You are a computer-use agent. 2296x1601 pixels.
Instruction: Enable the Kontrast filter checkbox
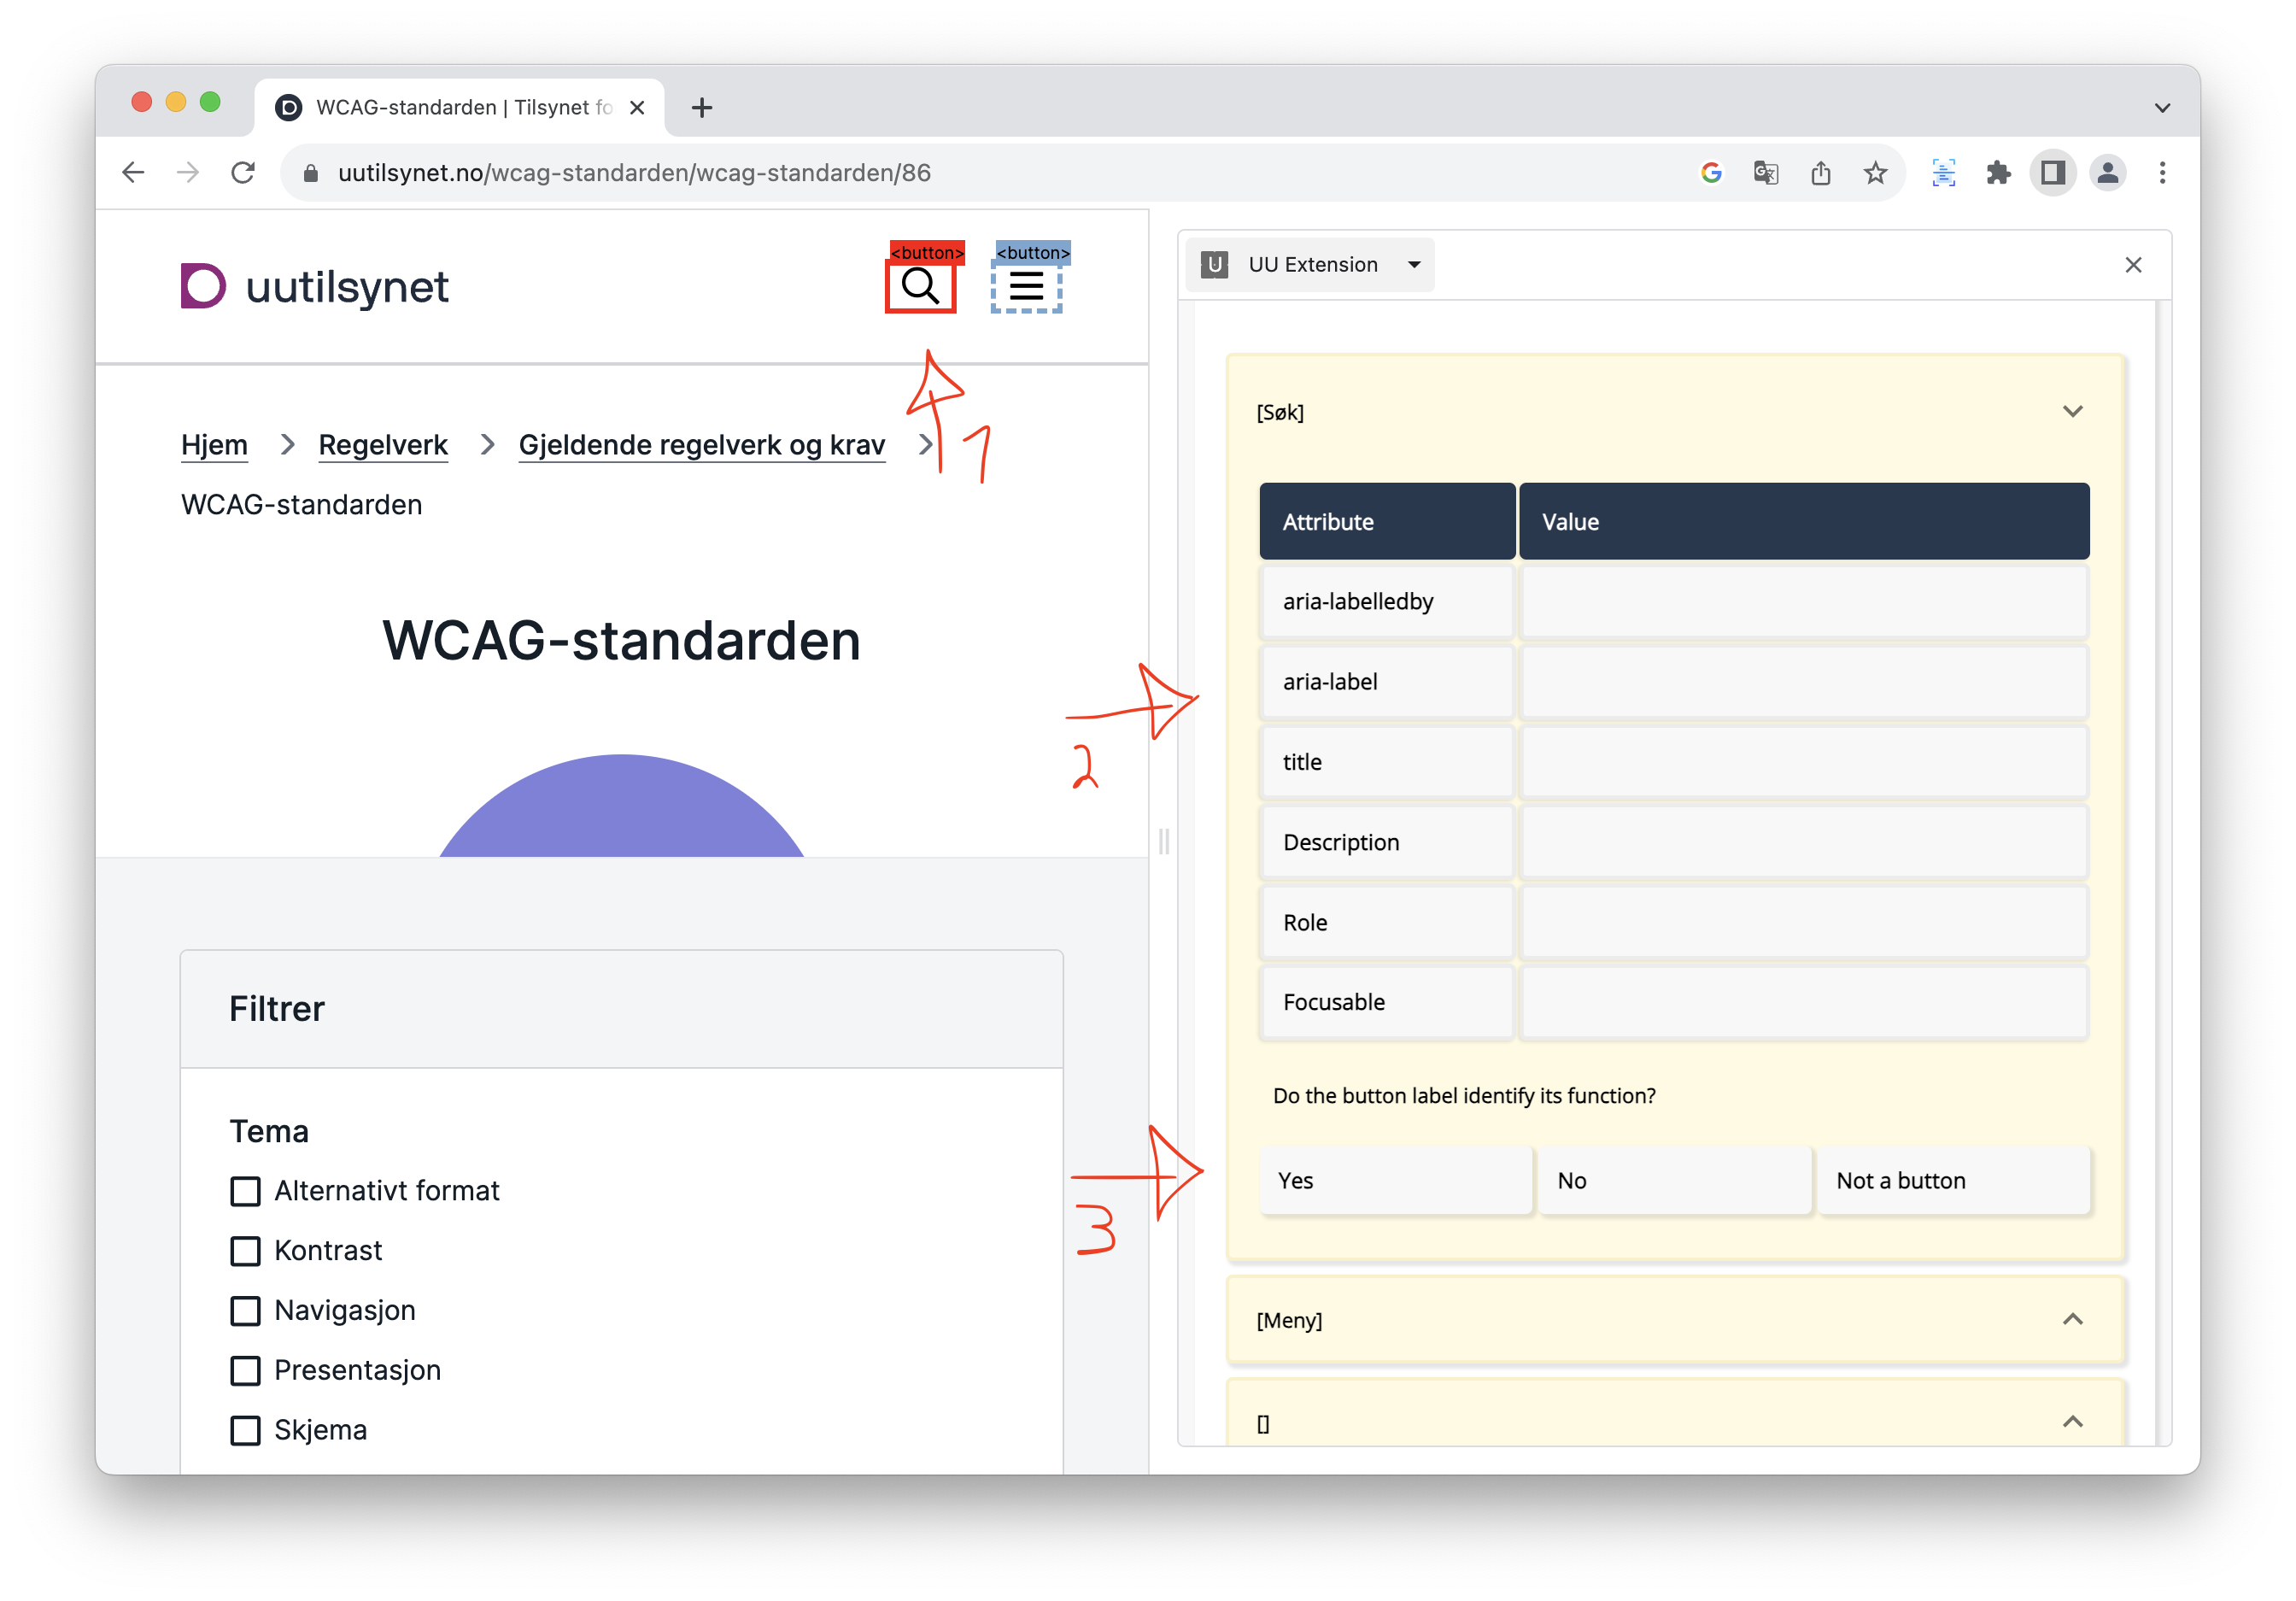(x=245, y=1251)
